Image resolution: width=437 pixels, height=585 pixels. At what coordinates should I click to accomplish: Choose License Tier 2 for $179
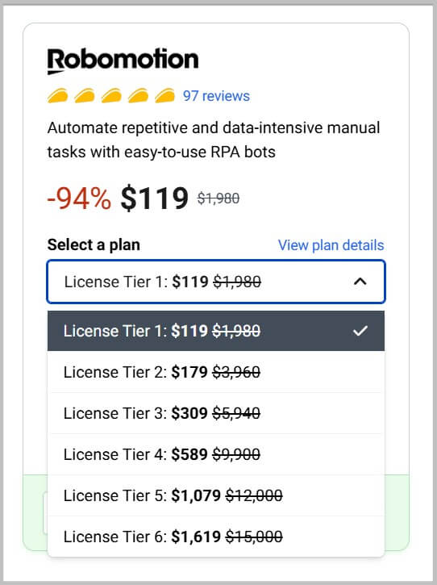point(216,372)
